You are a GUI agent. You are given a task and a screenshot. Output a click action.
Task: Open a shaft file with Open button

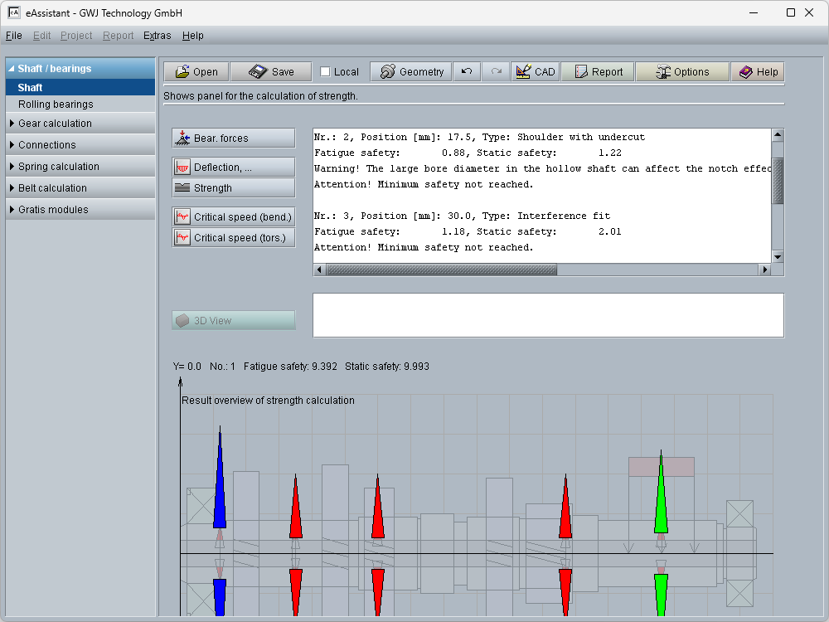pos(196,72)
